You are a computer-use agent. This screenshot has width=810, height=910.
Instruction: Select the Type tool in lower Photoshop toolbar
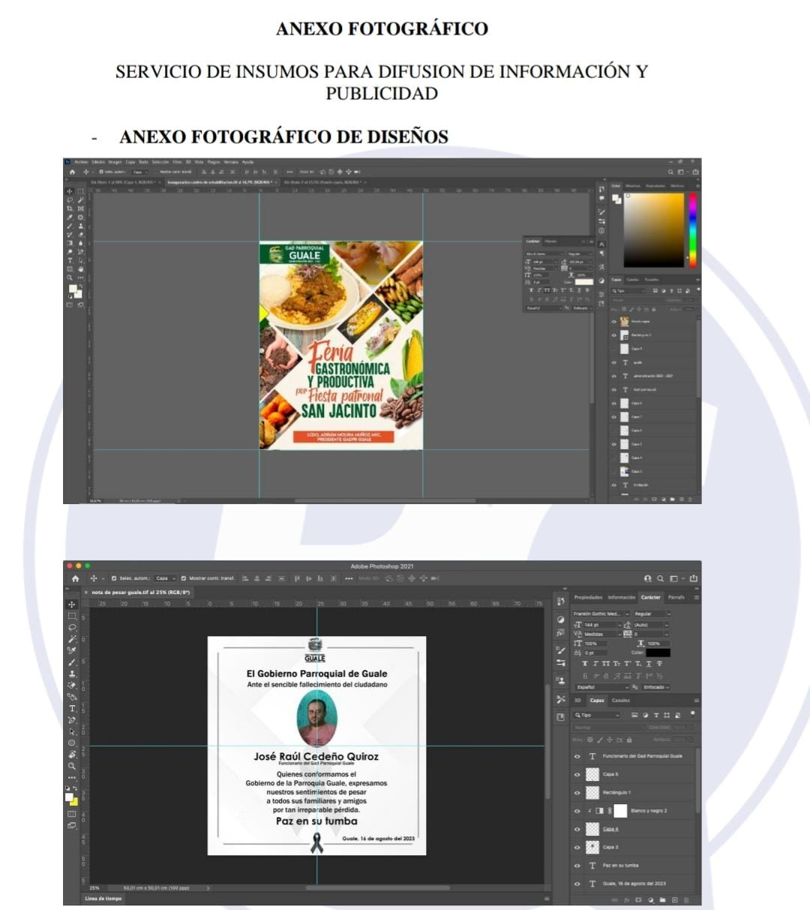click(x=72, y=708)
